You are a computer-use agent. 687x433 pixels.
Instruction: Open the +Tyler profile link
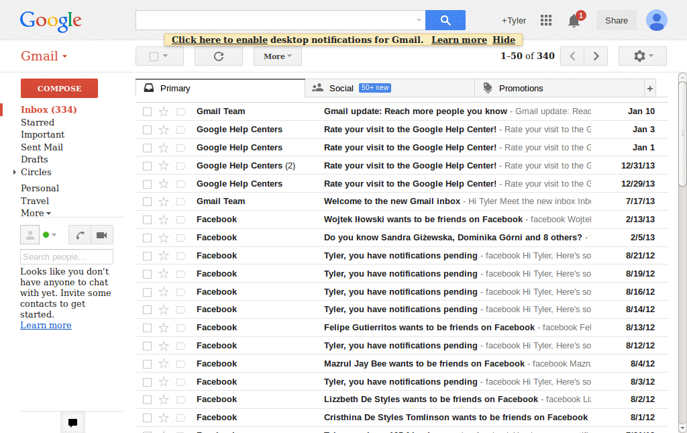(513, 21)
